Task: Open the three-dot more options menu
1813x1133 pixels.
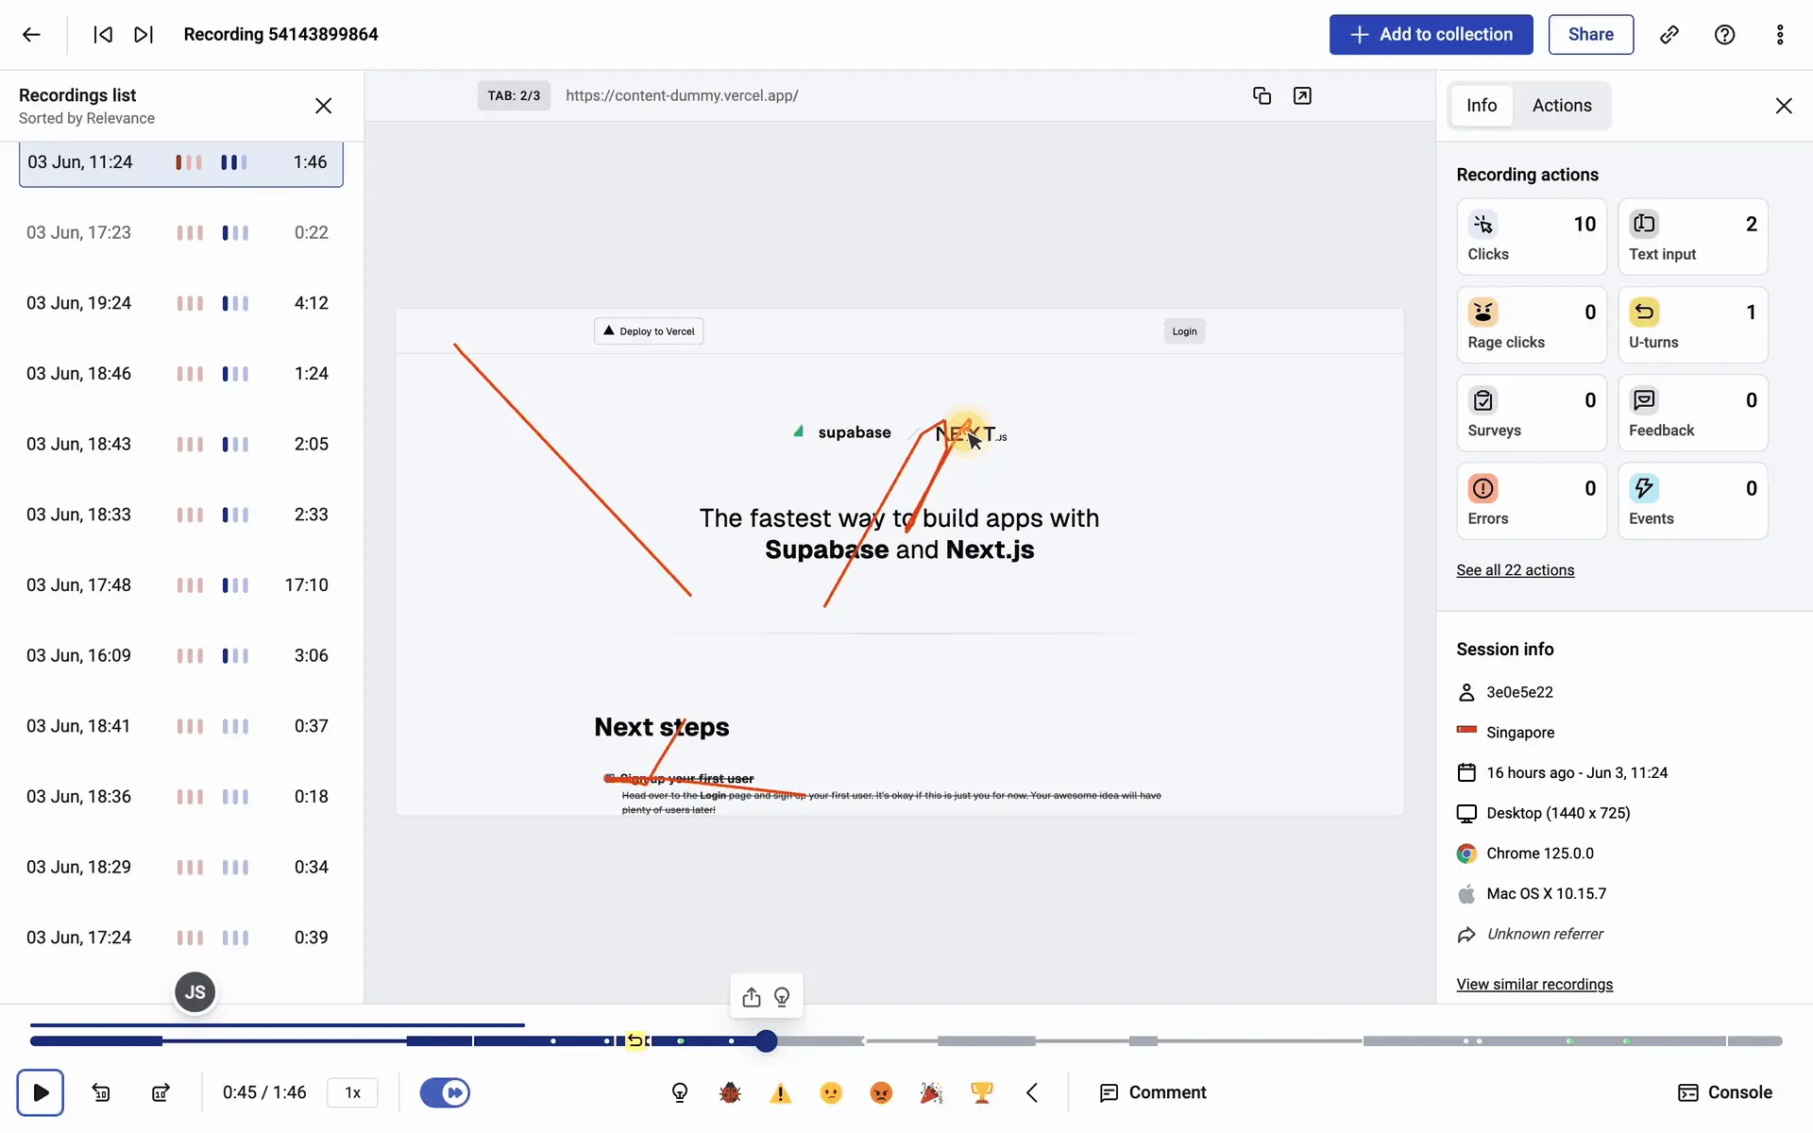Action: pos(1779,35)
